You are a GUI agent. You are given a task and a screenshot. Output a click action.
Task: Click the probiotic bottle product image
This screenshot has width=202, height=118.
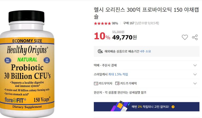click(x=27, y=64)
